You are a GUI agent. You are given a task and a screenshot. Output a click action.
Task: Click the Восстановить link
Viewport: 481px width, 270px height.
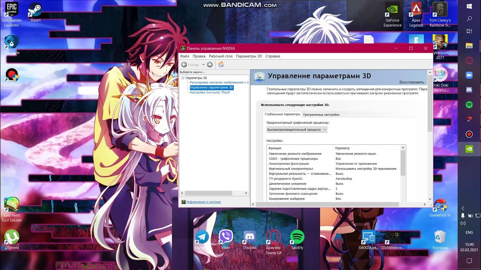411,82
